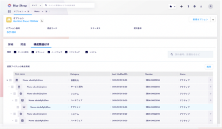
Task: Collapse the first システム tree row
Action: [x=11, y=93]
